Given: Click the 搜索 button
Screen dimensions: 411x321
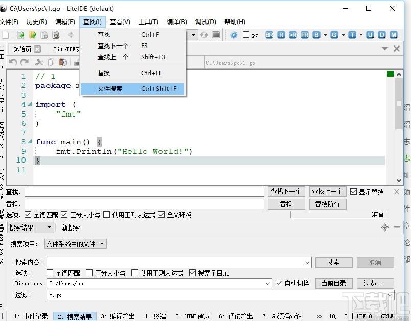Looking at the screenshot, I should 334,262.
